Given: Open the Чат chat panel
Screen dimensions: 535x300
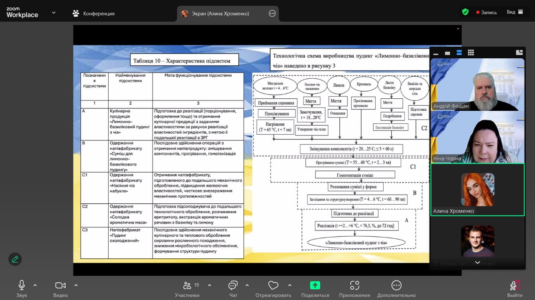Looking at the screenshot, I should click(233, 288).
